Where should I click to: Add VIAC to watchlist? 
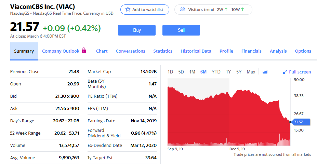[x=145, y=10]
